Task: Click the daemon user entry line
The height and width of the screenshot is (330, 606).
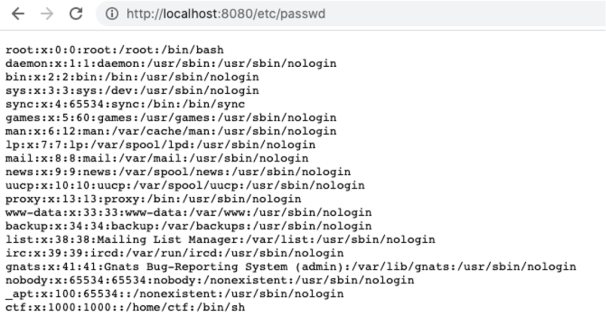Action: coord(171,64)
